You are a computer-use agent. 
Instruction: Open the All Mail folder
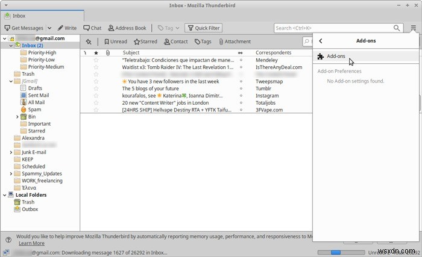pyautogui.click(x=36, y=102)
